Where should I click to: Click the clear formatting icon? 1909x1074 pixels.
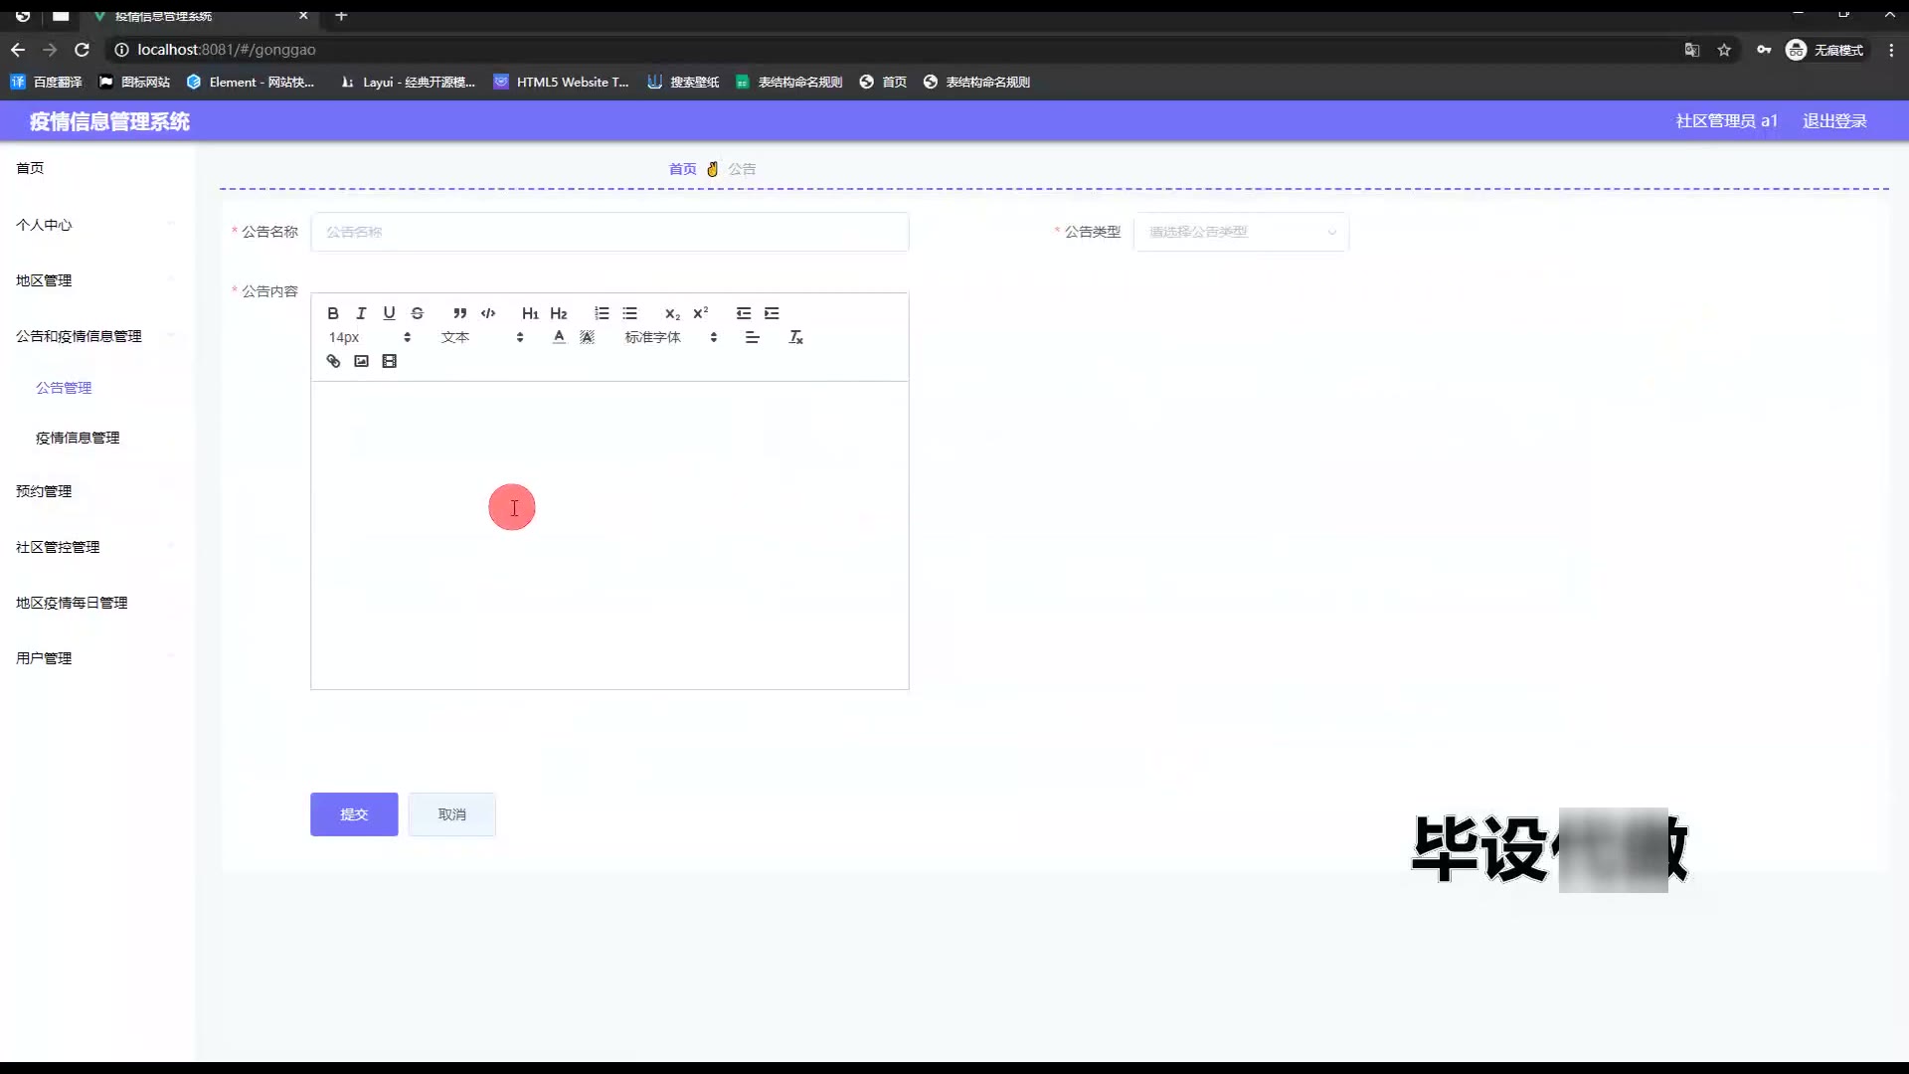coord(795,337)
